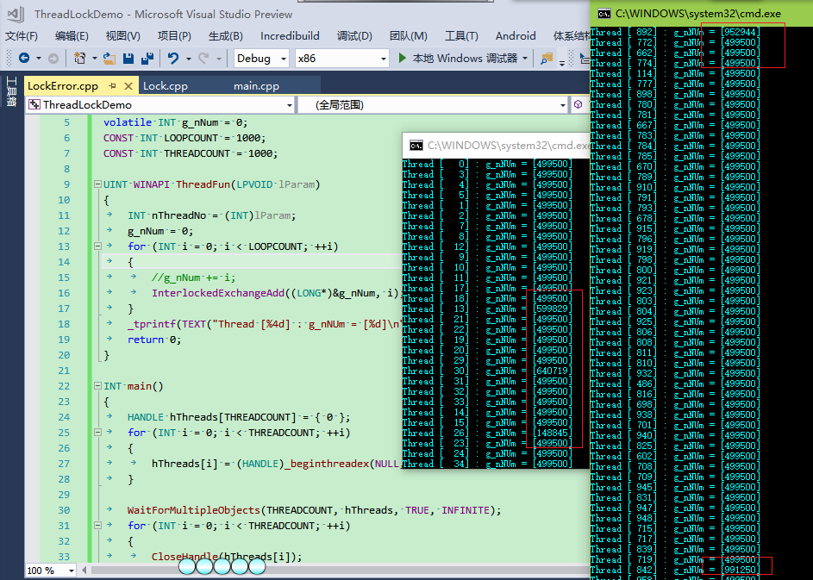Open the Incredibuild menu
The height and width of the screenshot is (580, 813).
(290, 36)
